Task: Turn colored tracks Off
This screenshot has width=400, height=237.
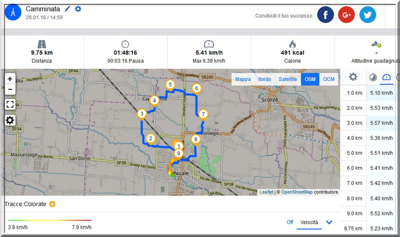Action: click(290, 222)
